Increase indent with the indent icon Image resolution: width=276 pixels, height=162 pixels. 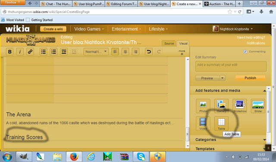click(x=64, y=52)
